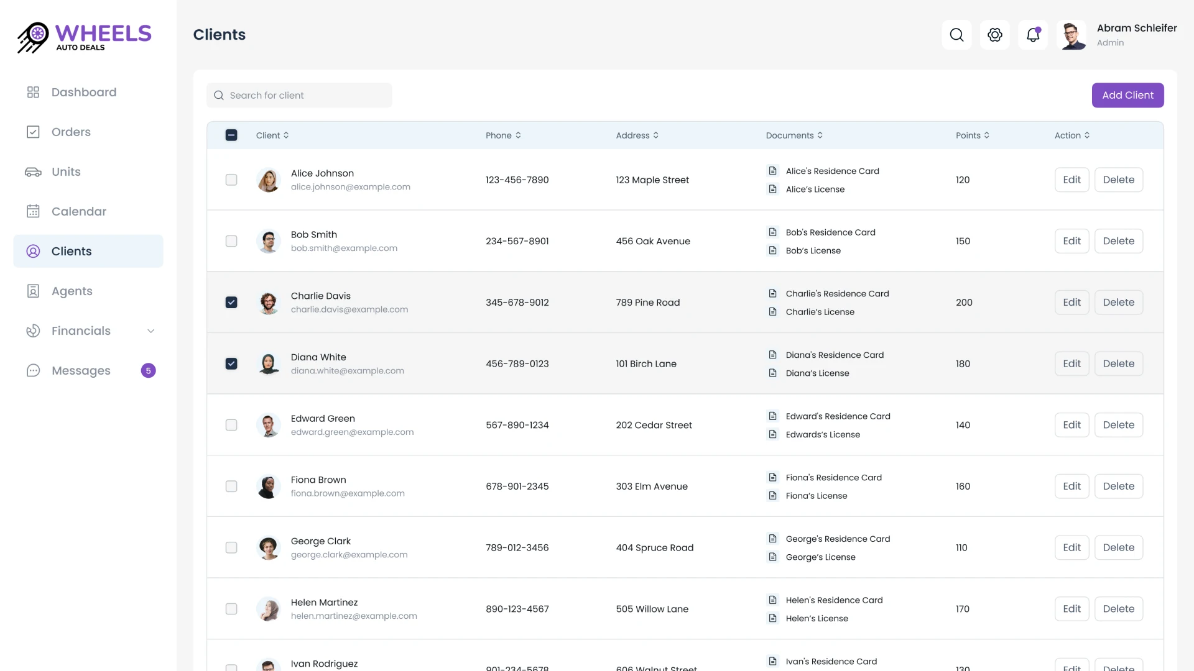Check the select-all checkbox in table header
The height and width of the screenshot is (671, 1194).
tap(231, 135)
